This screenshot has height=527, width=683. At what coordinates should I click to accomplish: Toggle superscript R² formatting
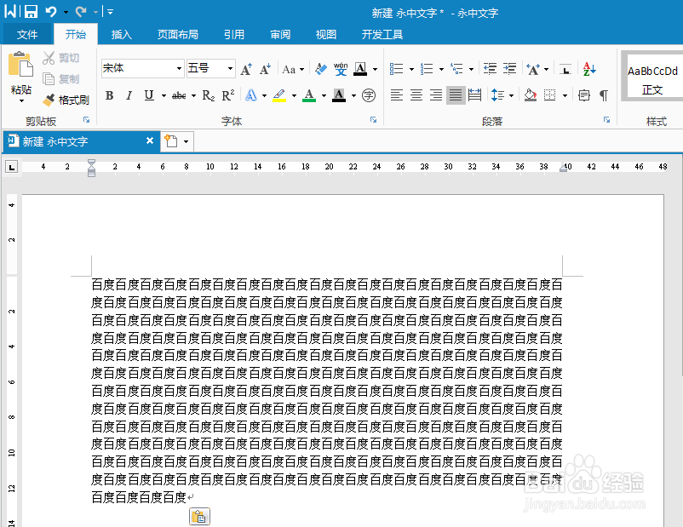point(228,95)
